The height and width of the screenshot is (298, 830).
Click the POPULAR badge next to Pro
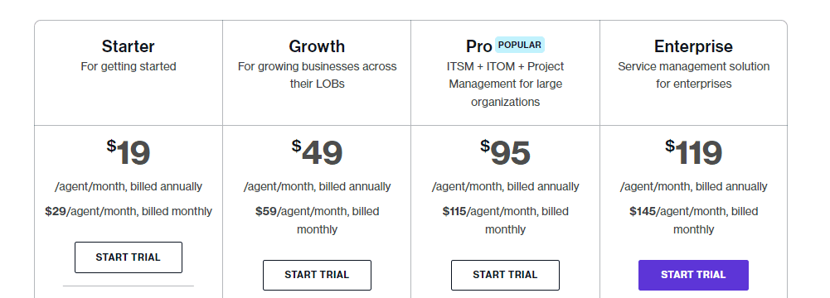tap(520, 45)
